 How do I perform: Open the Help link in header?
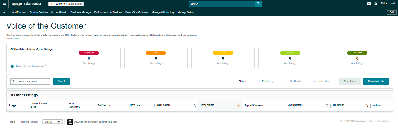click(x=393, y=4)
